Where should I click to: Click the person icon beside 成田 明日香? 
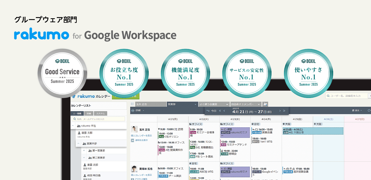point(85,175)
